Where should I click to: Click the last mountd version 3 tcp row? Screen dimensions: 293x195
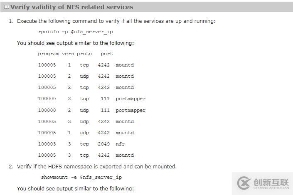pyautogui.click(x=86, y=155)
